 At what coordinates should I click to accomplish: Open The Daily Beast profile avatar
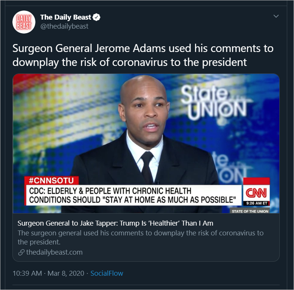click(x=24, y=22)
